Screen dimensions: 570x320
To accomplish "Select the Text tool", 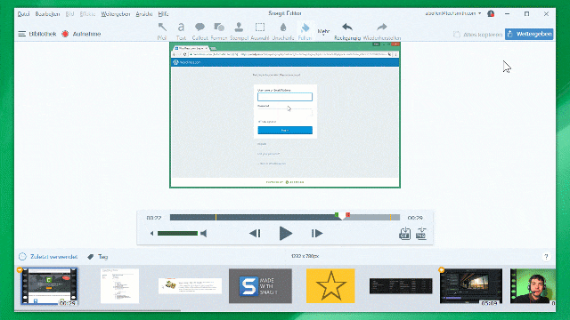I will [181, 31].
